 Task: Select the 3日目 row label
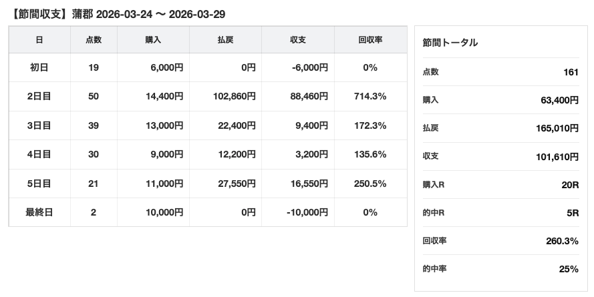click(39, 125)
